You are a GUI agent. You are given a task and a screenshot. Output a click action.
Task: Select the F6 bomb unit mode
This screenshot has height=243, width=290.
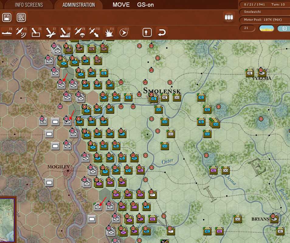tap(36, 32)
